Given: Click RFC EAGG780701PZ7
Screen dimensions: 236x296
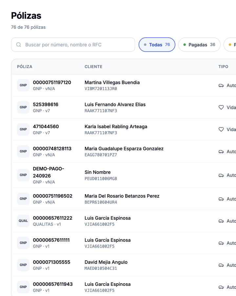Looking at the screenshot, I should point(101,155).
